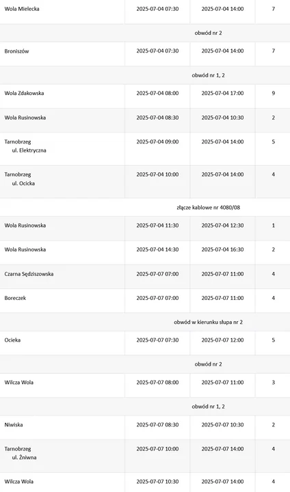Viewport: 290px width, 492px height.
Task: Select Wola Zdakowska entry
Action: click(145, 96)
